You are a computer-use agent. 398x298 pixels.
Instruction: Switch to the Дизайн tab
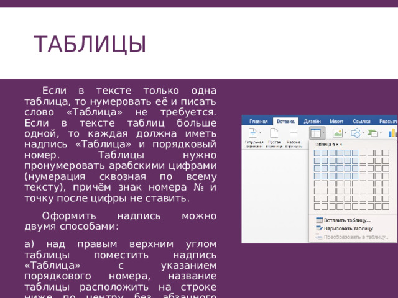point(312,122)
